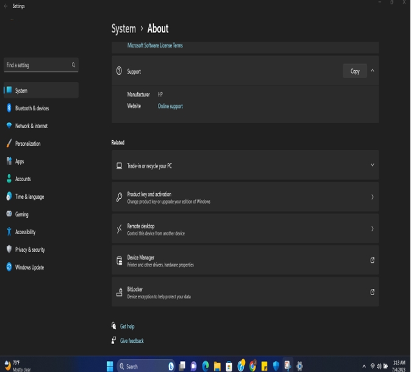Click the Wi-Fi tray icon
This screenshot has height=372, width=411.
(373, 366)
